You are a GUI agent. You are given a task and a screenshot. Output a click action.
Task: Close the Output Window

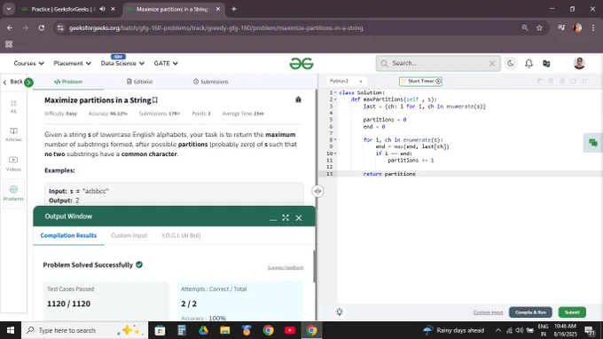pos(299,217)
